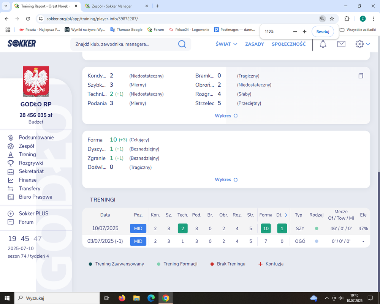Open the Wszystkie zakładki folder

[358, 30]
